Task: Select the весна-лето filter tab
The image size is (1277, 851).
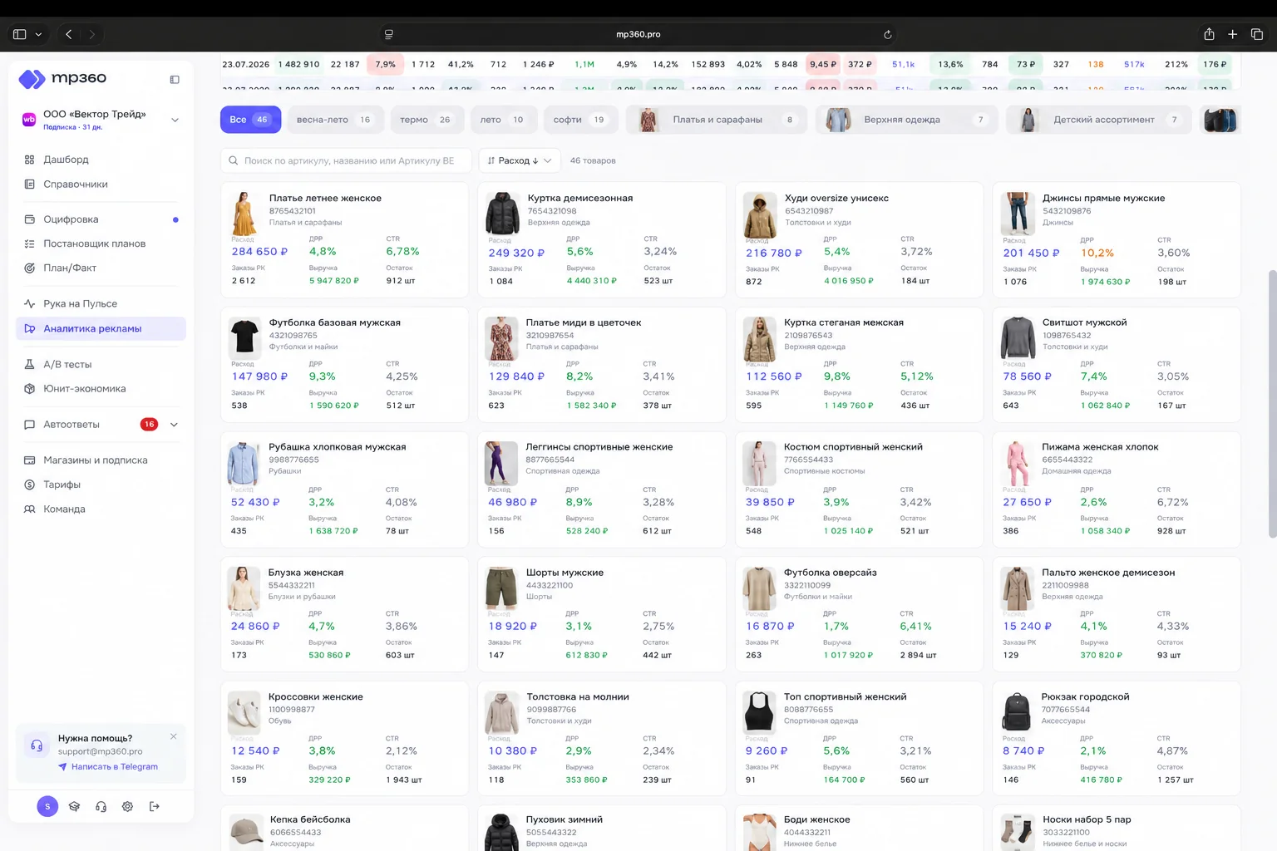Action: [x=335, y=120]
